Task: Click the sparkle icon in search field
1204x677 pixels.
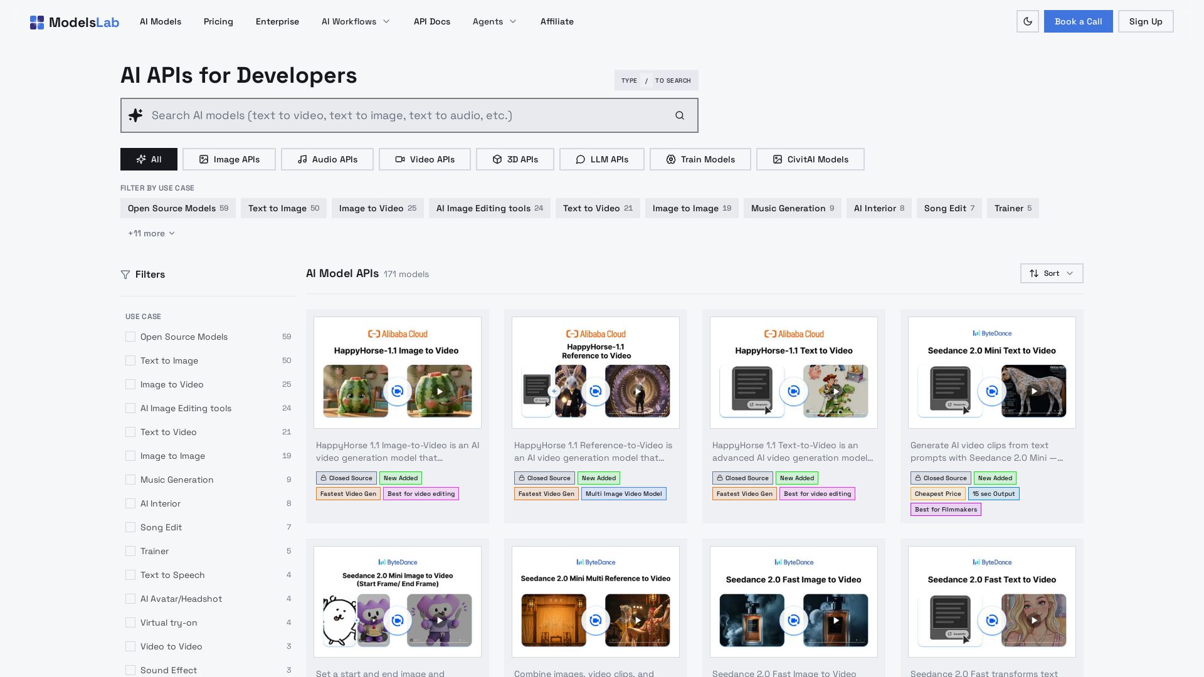Action: (x=135, y=115)
